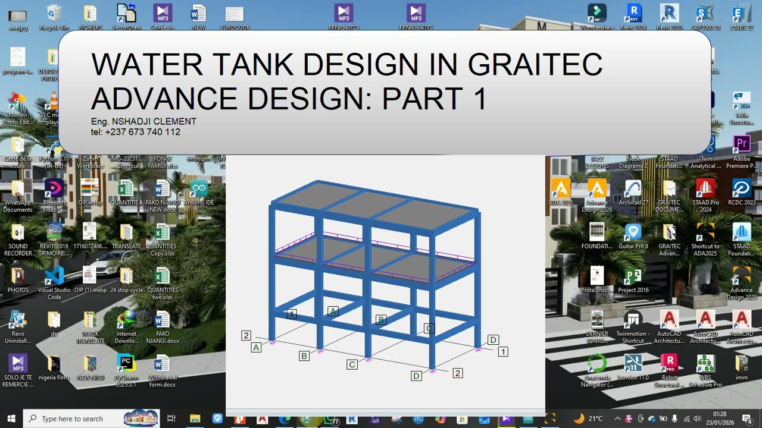The width and height of the screenshot is (762, 428).
Task: Open nigeria films folder icon
Action: [x=54, y=367]
